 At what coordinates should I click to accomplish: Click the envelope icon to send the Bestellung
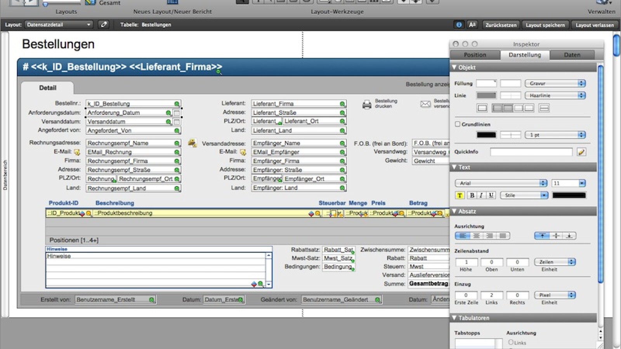pos(425,104)
